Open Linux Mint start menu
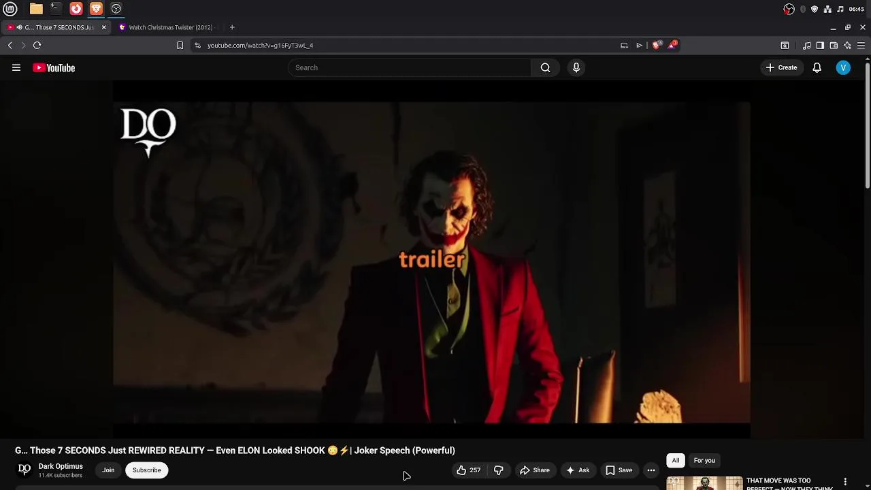 click(x=10, y=9)
